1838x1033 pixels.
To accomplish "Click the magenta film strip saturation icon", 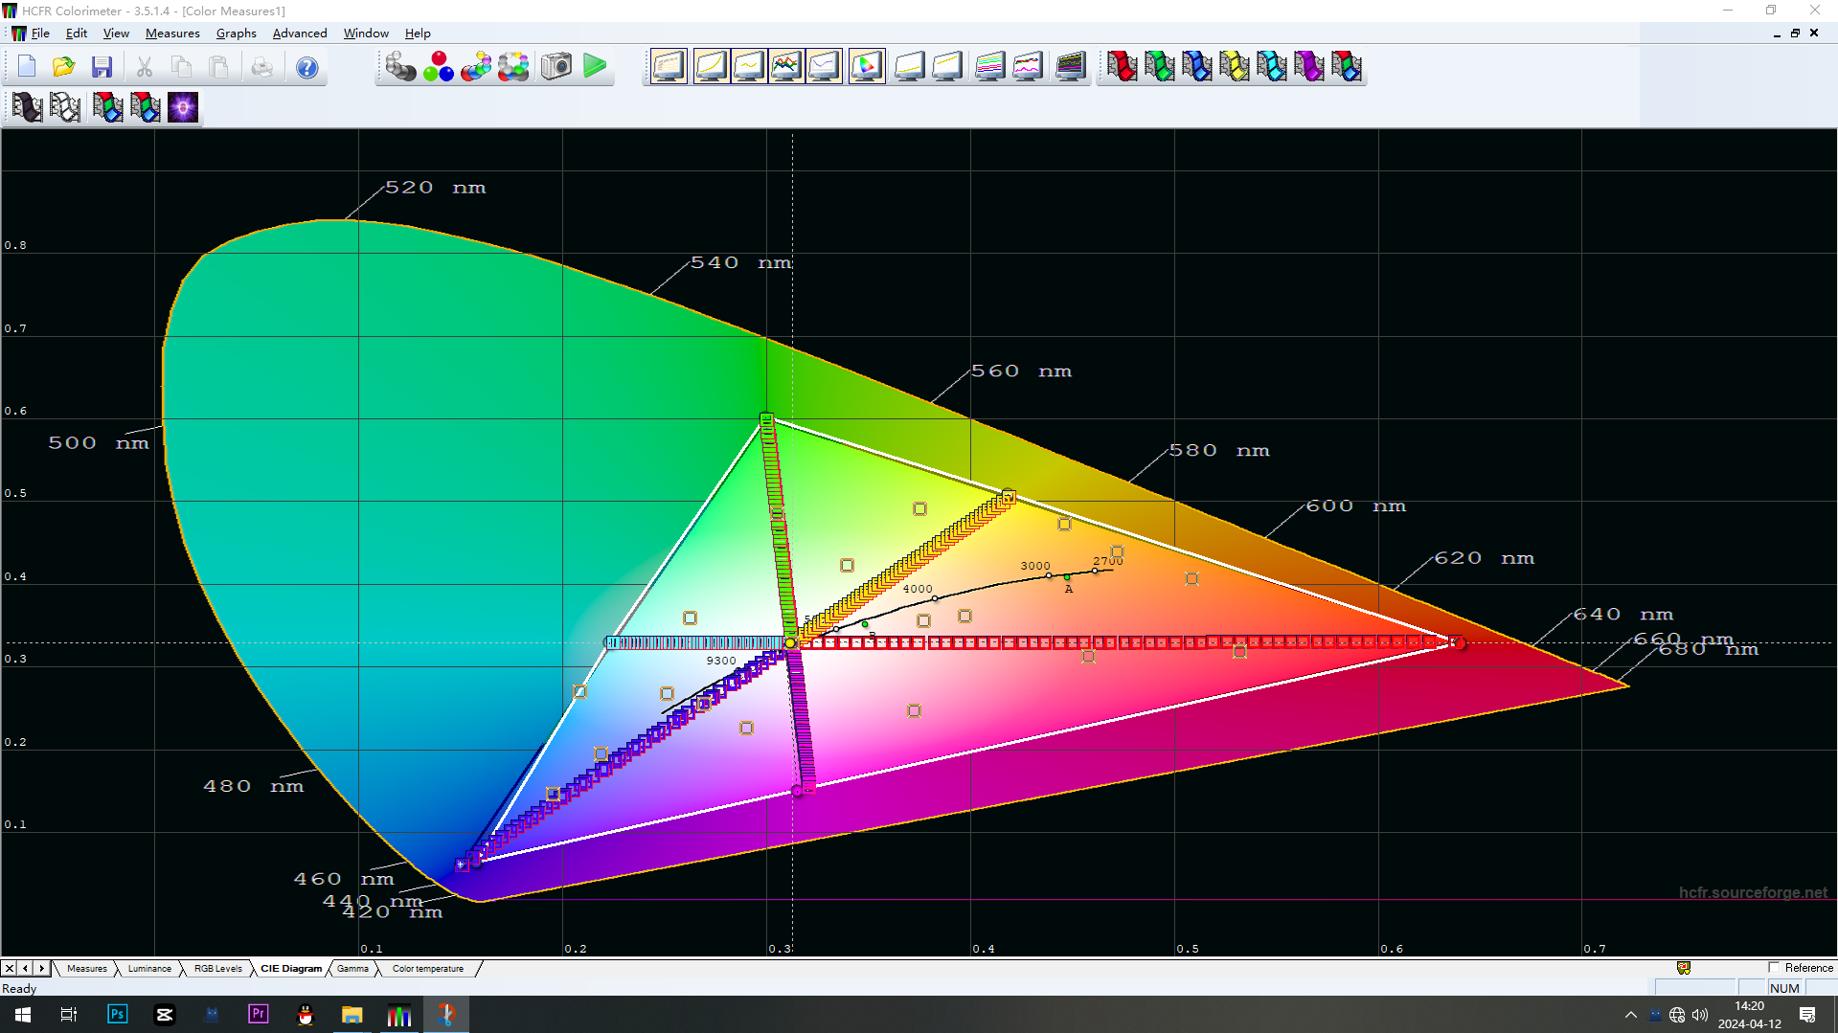I will coord(1308,67).
